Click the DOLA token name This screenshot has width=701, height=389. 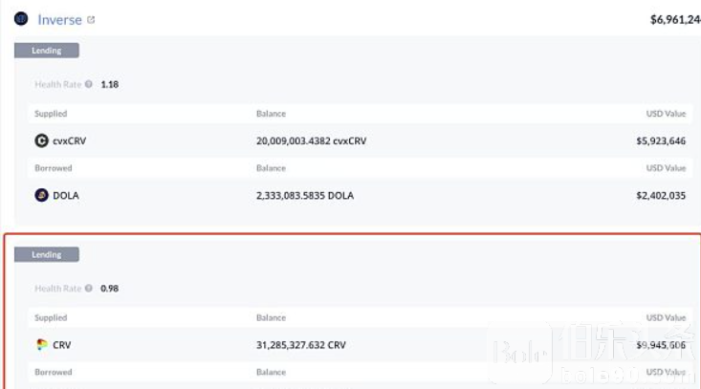[66, 195]
